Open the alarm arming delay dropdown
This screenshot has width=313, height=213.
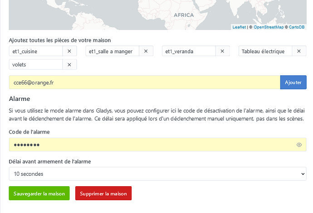pyautogui.click(x=157, y=173)
